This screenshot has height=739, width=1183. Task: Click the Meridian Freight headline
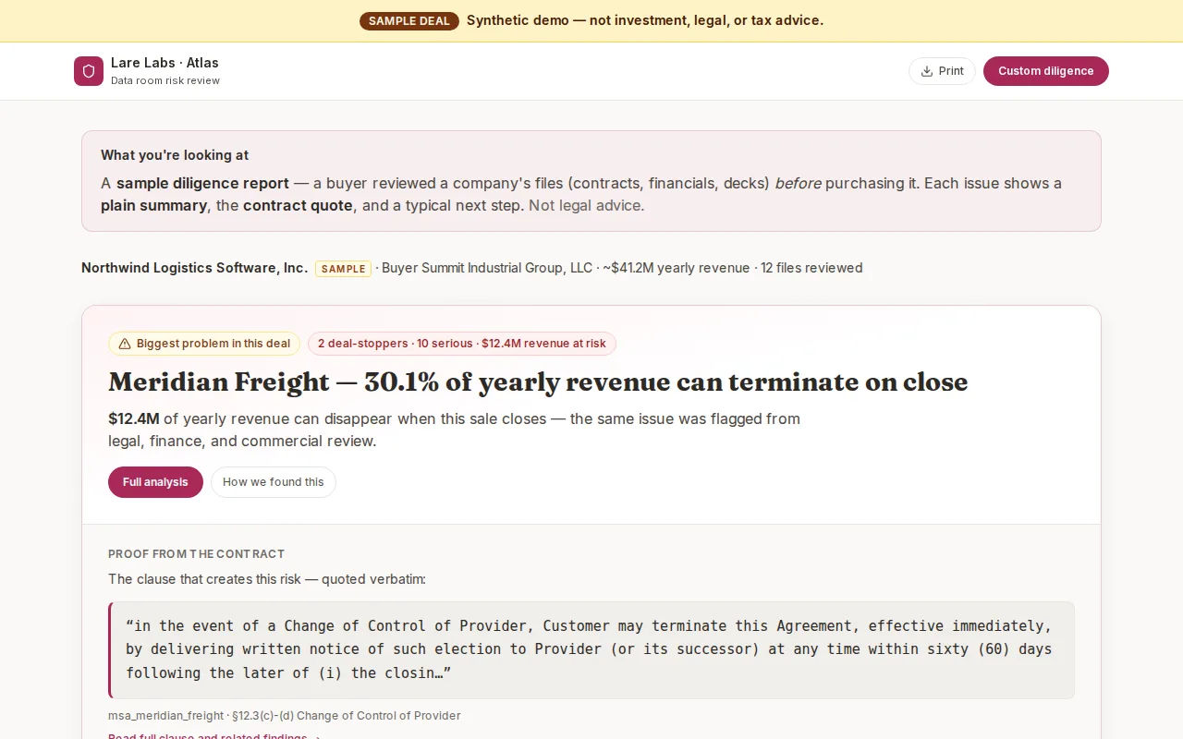[x=538, y=382]
